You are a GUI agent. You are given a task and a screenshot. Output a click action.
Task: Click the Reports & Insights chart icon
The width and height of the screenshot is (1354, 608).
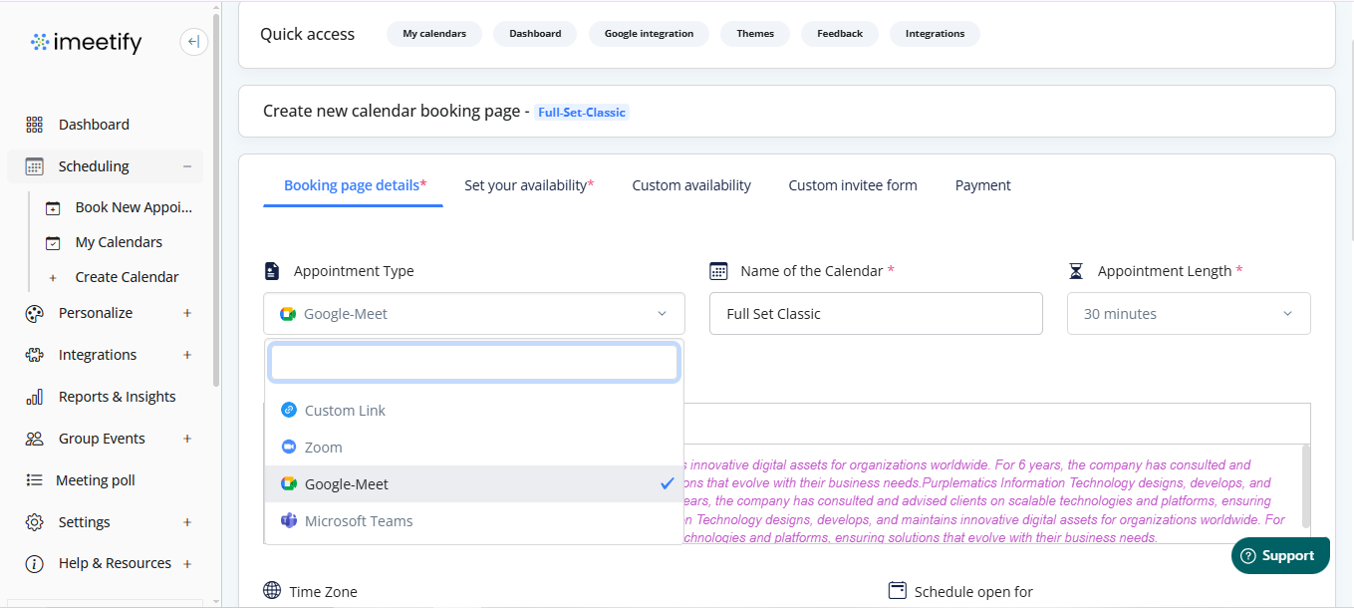point(35,397)
